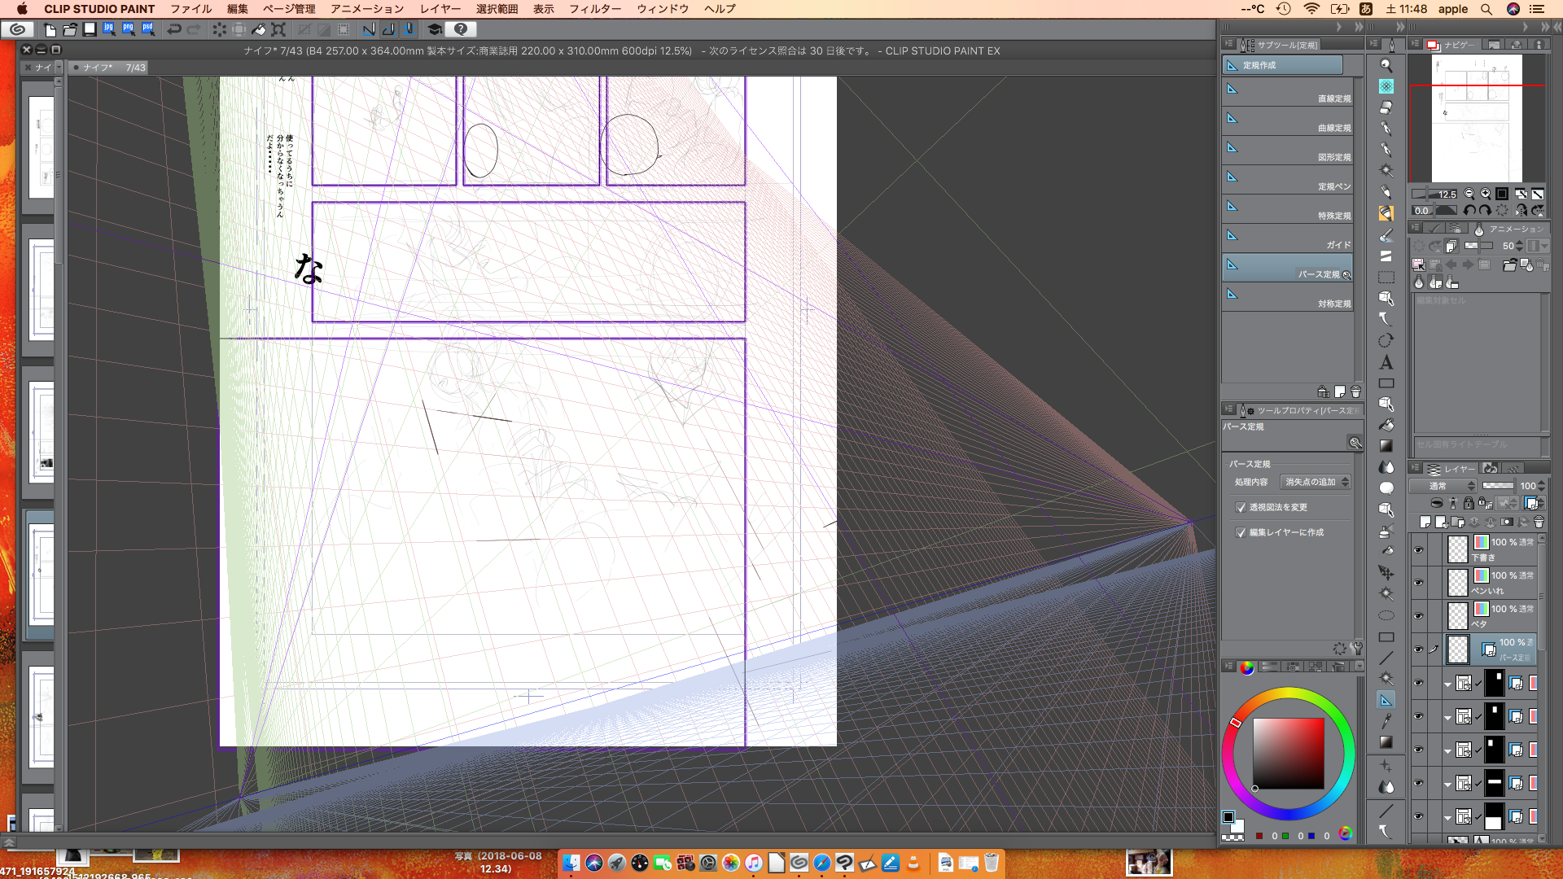
Task: Open the レイヤー menu in the menu bar
Action: [x=440, y=9]
